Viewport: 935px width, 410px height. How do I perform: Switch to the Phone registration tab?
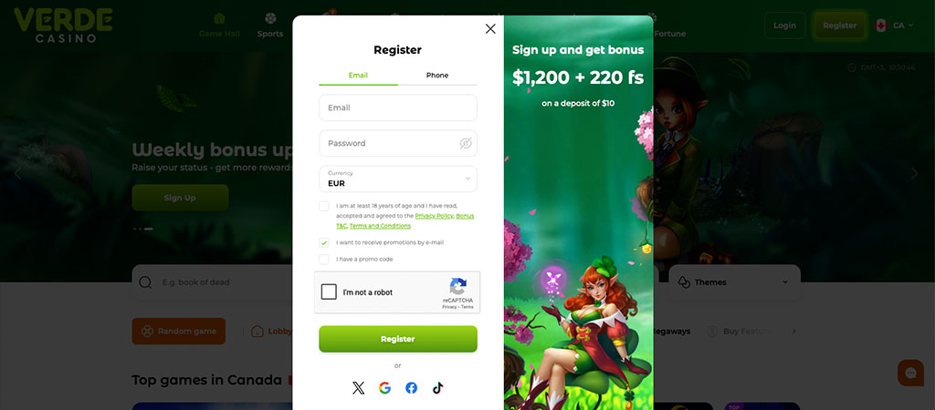pos(437,76)
